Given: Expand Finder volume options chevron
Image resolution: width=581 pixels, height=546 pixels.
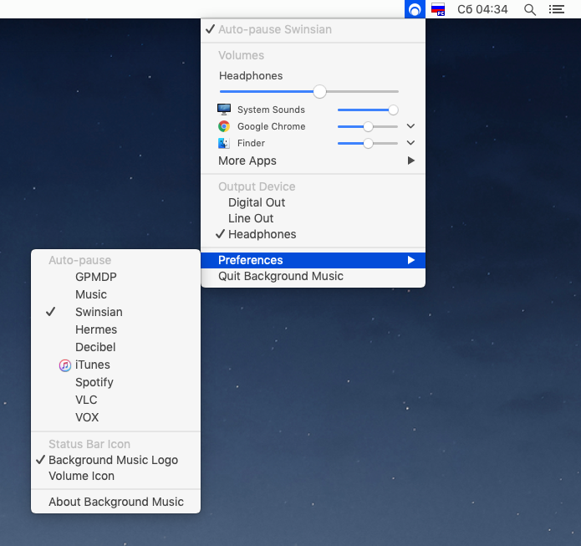Looking at the screenshot, I should pos(410,143).
